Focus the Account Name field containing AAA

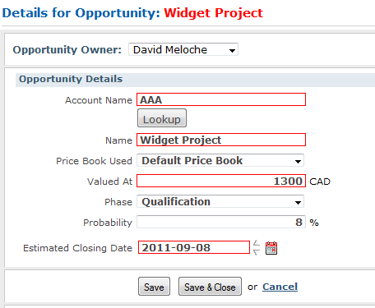(x=221, y=99)
